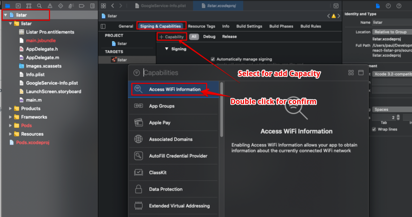Switch to the Build Phases tab

tap(281, 26)
